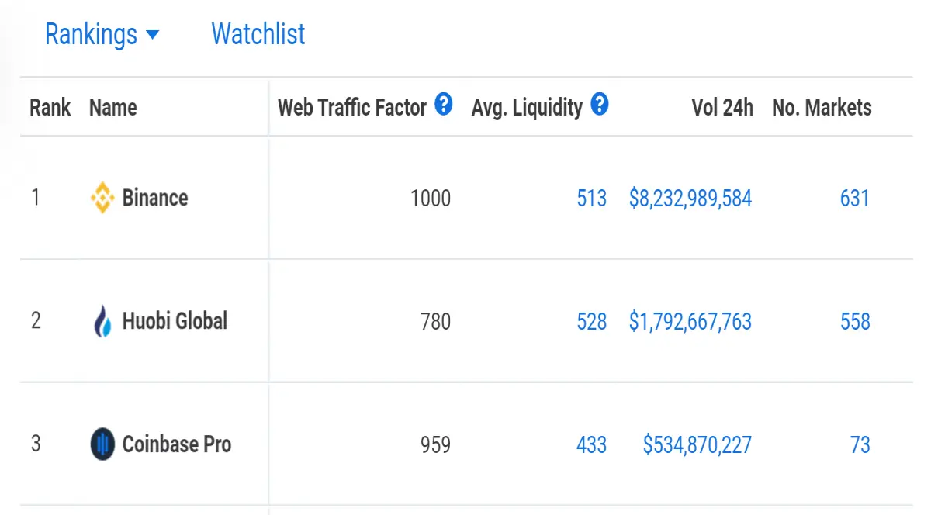Viewport: 931px width, 515px height.
Task: Click Huobi Global markets count 558
Action: click(855, 321)
